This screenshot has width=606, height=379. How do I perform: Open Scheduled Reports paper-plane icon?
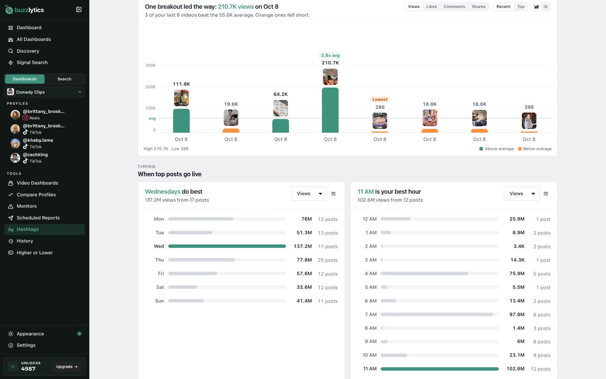pyautogui.click(x=11, y=218)
